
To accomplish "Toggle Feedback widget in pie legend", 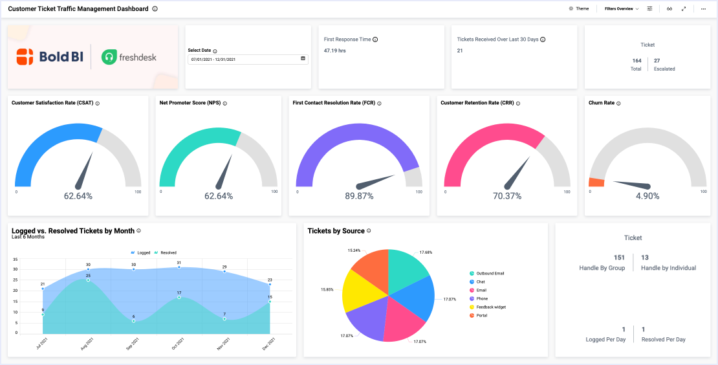I will (x=488, y=307).
